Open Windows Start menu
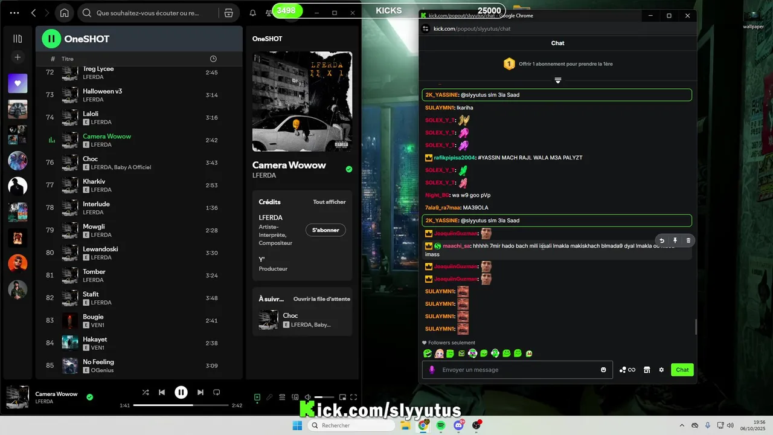This screenshot has width=773, height=435. coord(297,425)
